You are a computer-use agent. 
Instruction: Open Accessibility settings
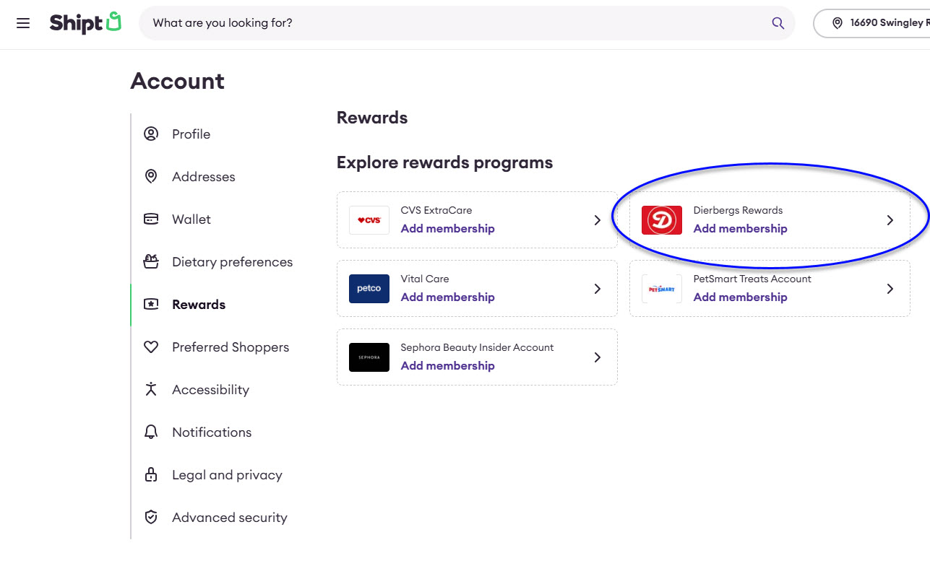coord(210,390)
